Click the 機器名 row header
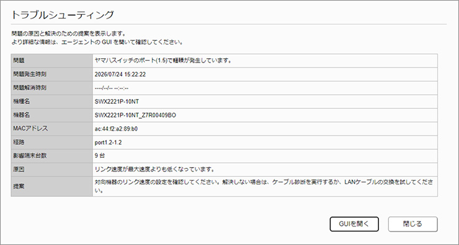This screenshot has width=459, height=245. pos(52,115)
